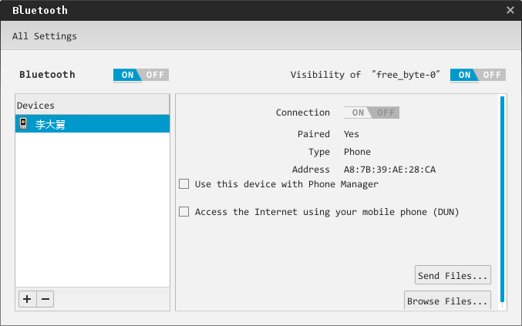Open Browse Files... for the phone
This screenshot has width=522, height=326.
[447, 301]
